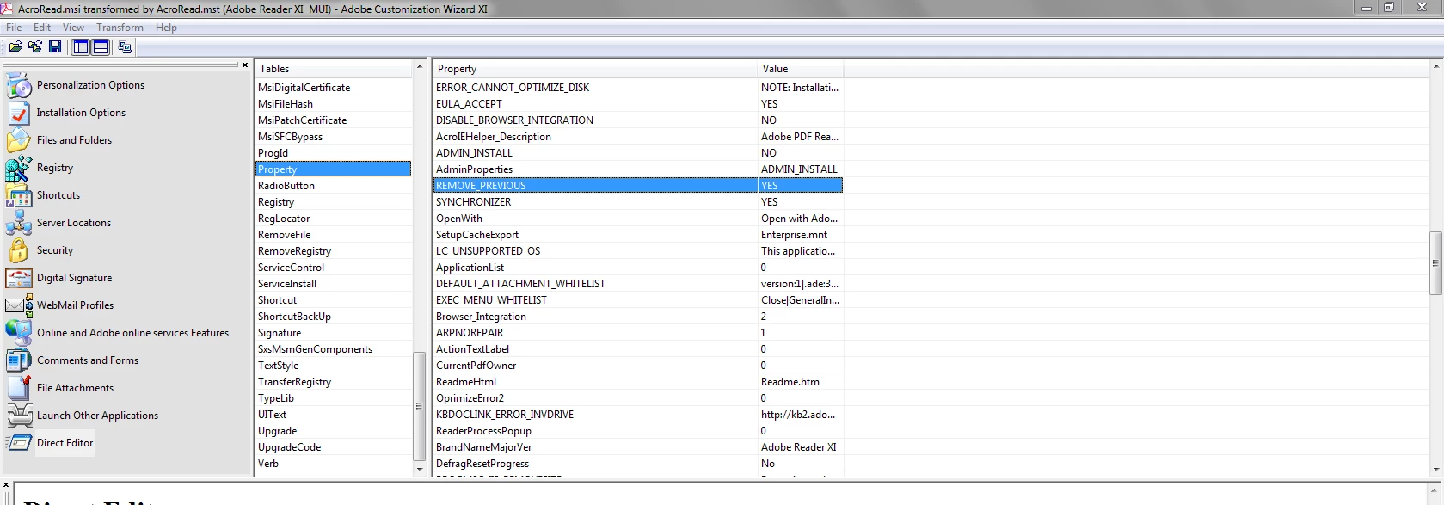Viewport: 1444px width, 505px height.
Task: Open the View menu
Action: click(x=73, y=28)
